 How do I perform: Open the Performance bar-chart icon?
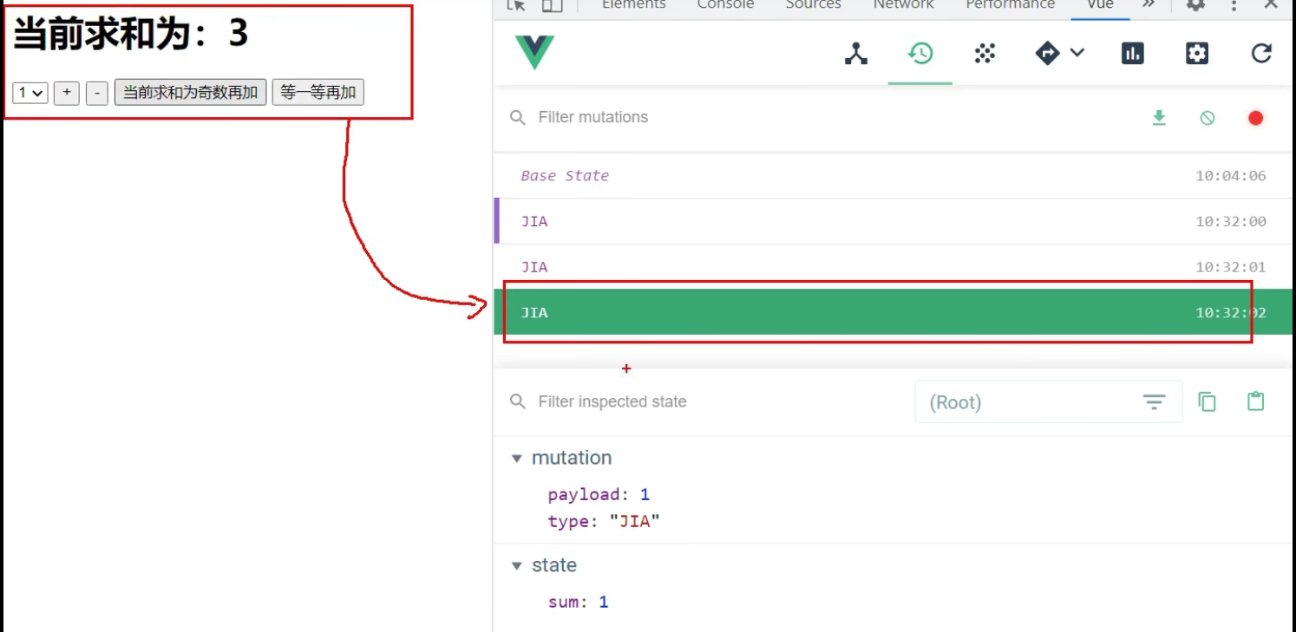tap(1132, 54)
